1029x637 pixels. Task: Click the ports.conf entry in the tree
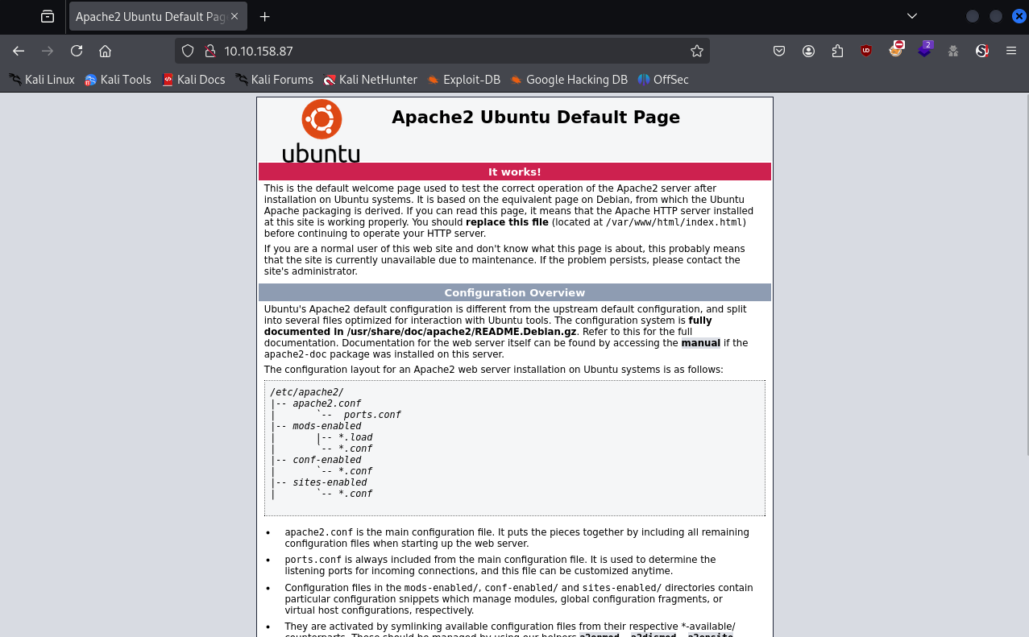371,415
